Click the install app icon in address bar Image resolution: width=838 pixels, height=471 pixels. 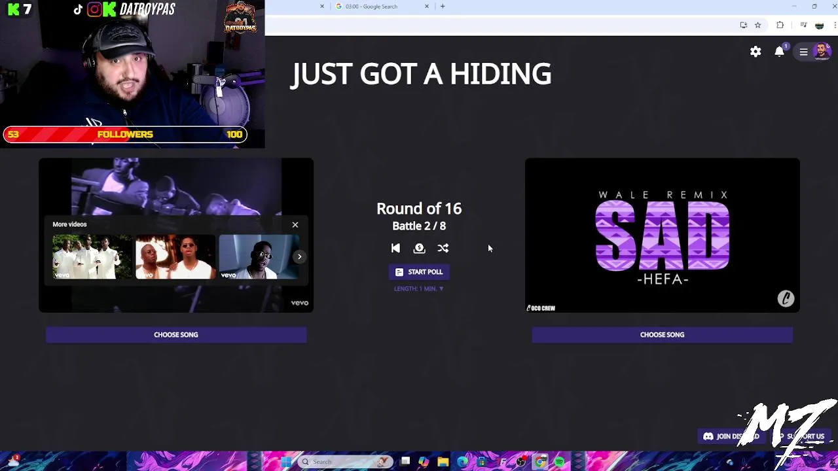[x=744, y=25]
